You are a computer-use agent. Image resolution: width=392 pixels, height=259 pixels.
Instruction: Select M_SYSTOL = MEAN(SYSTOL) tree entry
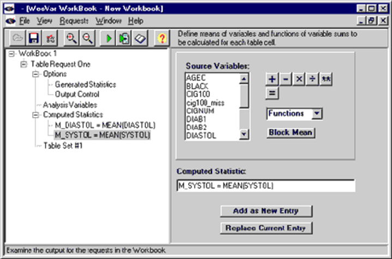102,135
